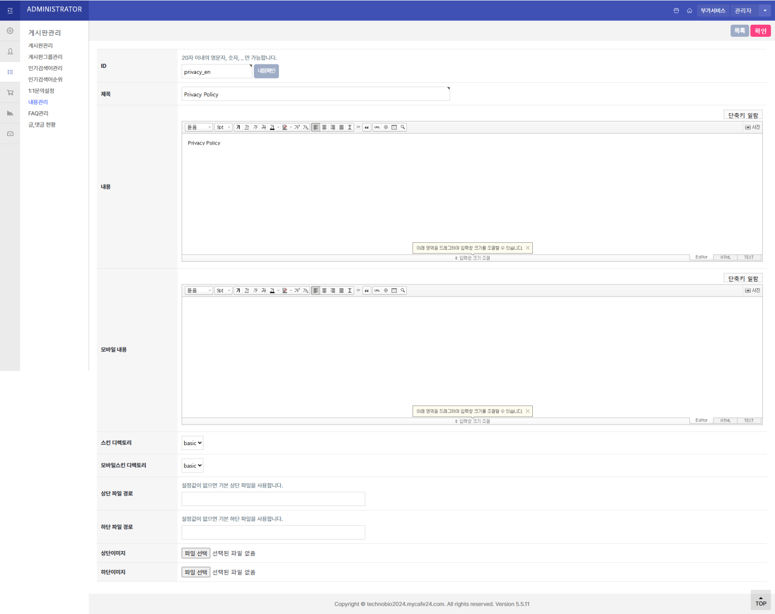This screenshot has width=775, height=614.
Task: Justify text in the 내용 editor
Action: click(x=341, y=127)
